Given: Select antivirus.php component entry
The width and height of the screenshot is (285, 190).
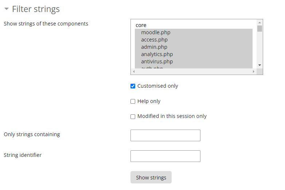Looking at the screenshot, I should [x=157, y=62].
